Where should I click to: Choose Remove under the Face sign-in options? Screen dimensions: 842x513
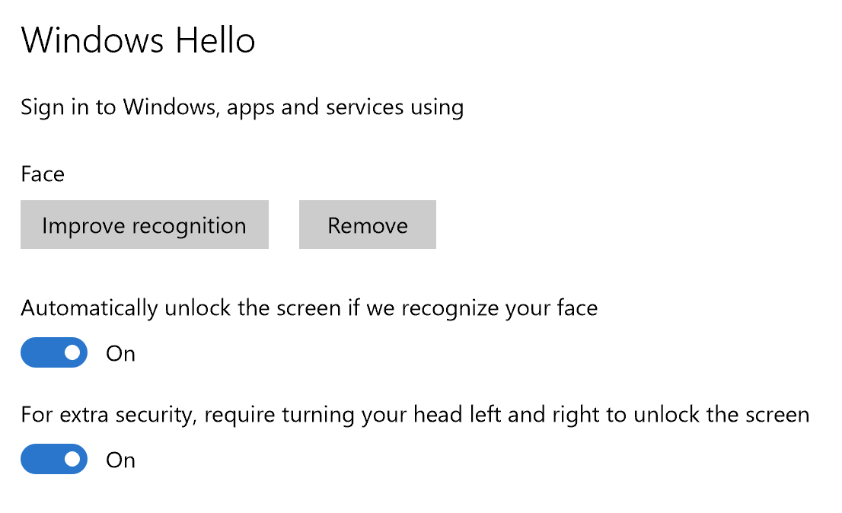pyautogui.click(x=367, y=225)
